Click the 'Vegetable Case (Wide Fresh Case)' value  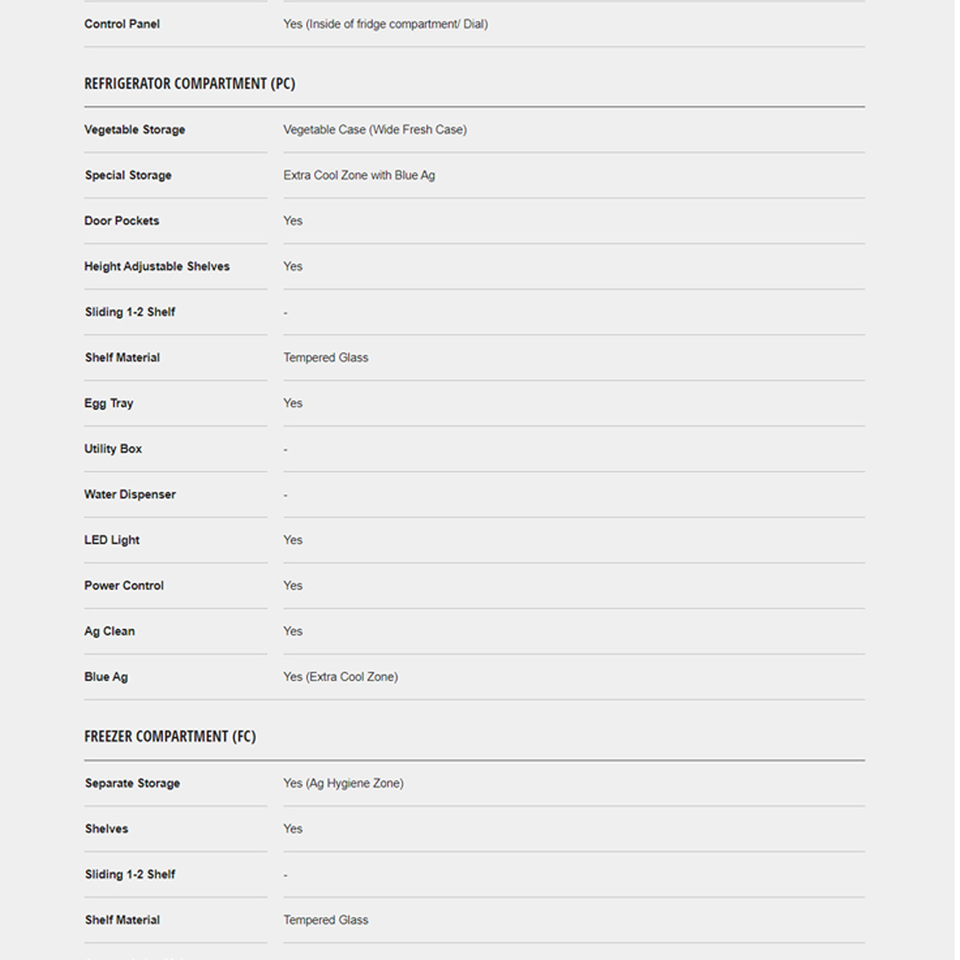[374, 130]
